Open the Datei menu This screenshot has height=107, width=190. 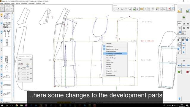coord(2,3)
